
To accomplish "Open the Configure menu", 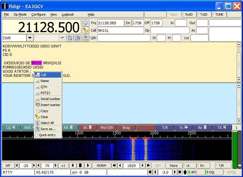I will click(38, 14).
